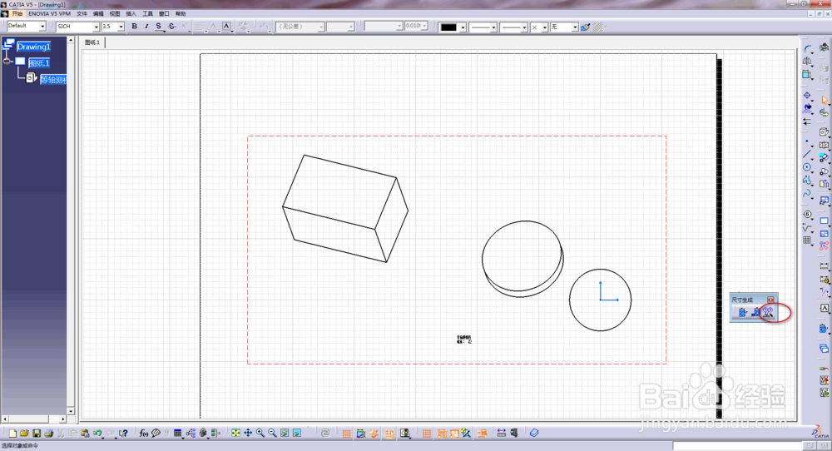
Task: Click the What's This help icon
Action: 123,434
